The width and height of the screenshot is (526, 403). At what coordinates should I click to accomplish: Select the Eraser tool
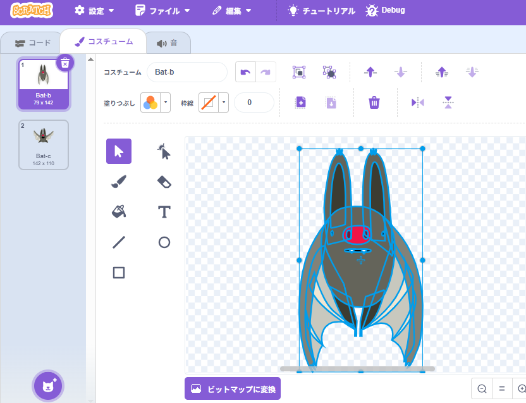click(x=164, y=182)
